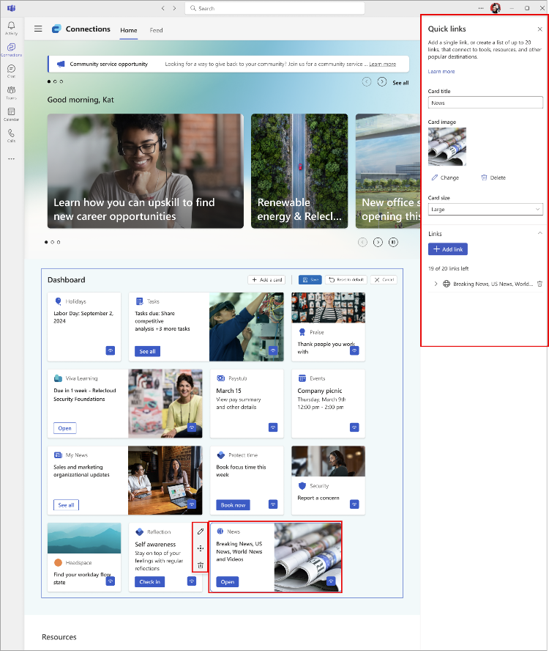Viewport: 549px width, 651px height.
Task: Go to next news carousel slide
Action: (378, 242)
